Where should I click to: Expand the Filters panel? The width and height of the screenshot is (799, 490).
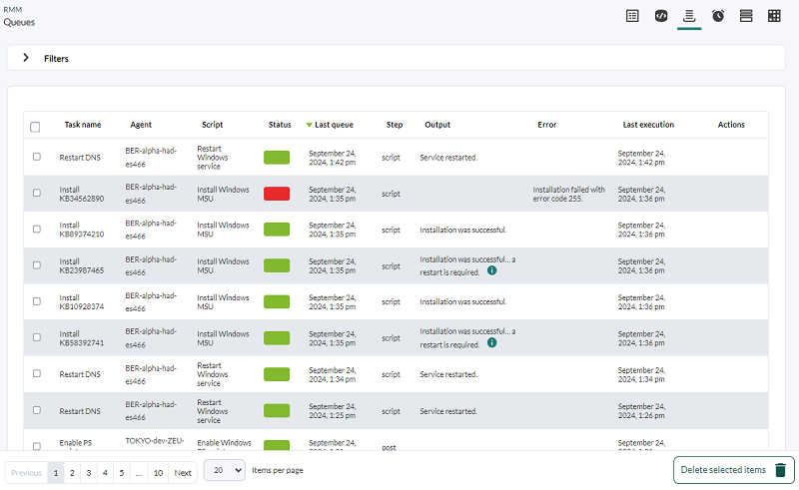26,58
